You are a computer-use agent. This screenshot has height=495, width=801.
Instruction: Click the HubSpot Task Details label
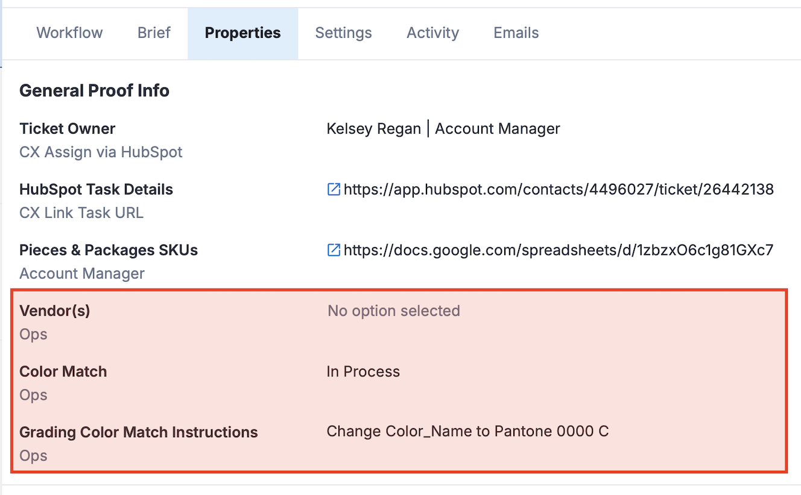point(96,190)
